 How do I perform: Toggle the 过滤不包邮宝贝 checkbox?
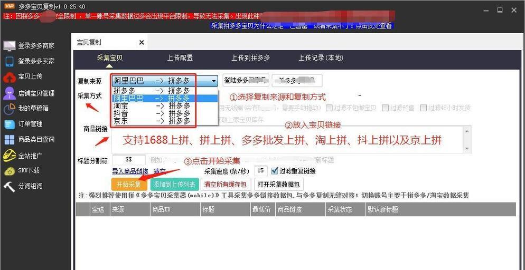pyautogui.click(x=330, y=108)
